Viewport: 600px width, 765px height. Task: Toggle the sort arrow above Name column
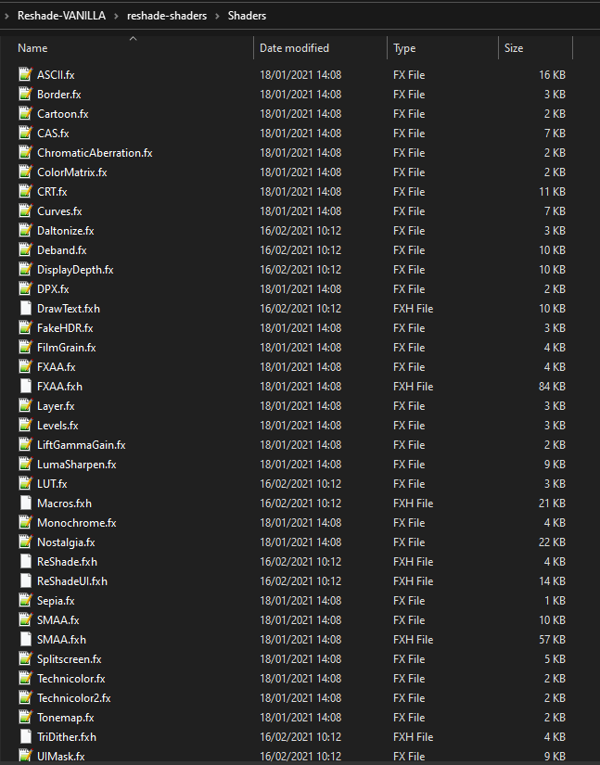point(133,39)
